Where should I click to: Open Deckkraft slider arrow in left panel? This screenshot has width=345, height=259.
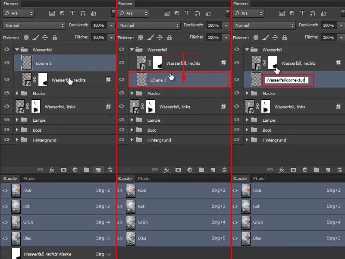[x=111, y=25]
